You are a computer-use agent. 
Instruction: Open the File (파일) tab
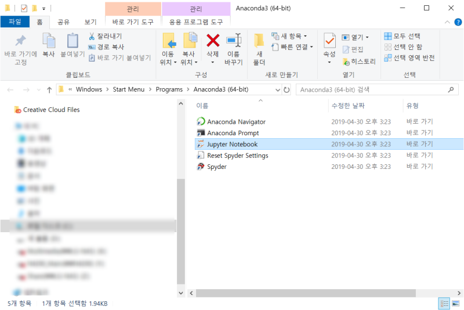(15, 21)
